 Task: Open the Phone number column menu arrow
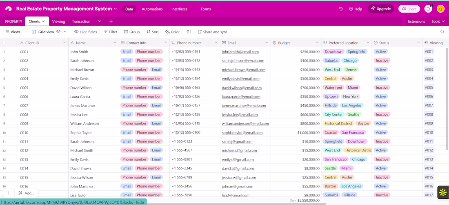(x=216, y=43)
